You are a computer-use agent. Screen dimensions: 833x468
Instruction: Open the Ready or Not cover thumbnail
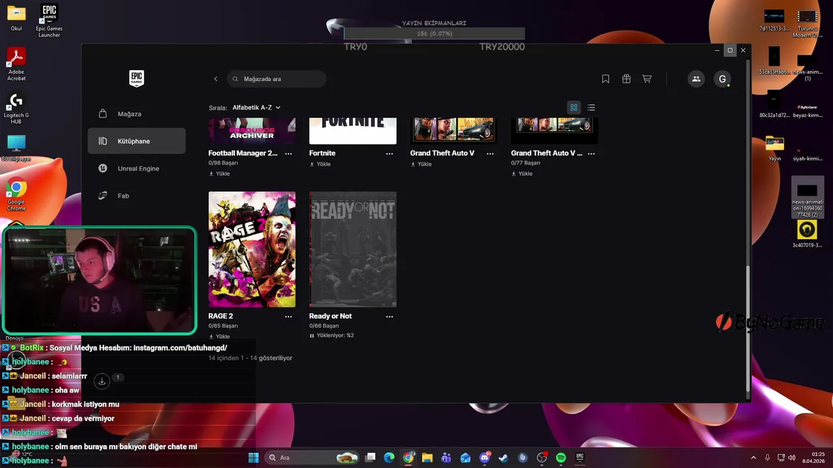pos(353,249)
